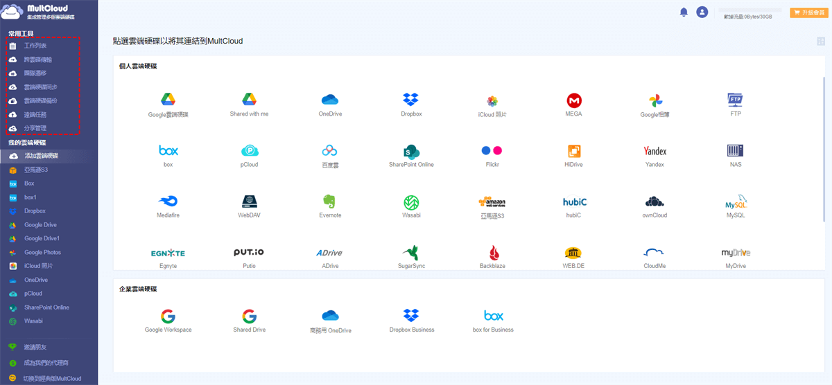Select the MEGA cloud icon
The image size is (832, 385).
click(x=573, y=105)
